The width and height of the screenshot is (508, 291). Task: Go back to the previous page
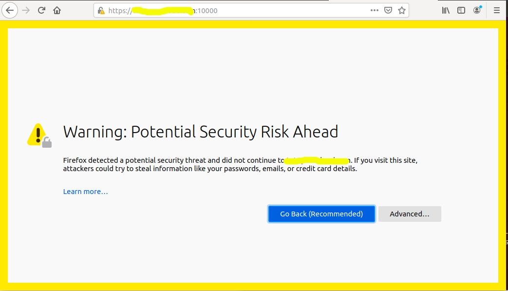tap(10, 10)
